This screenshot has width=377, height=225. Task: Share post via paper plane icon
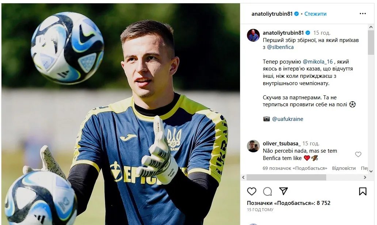tap(283, 191)
